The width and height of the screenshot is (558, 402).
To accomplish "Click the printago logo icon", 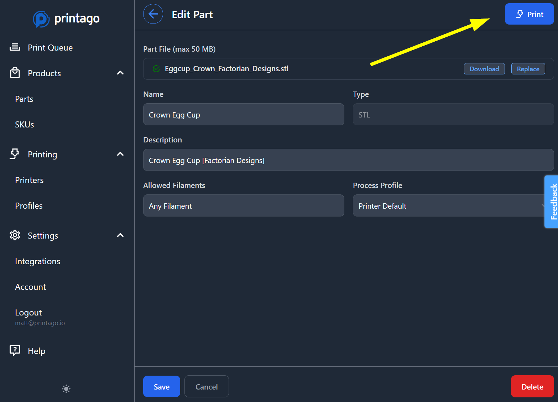I will point(41,19).
